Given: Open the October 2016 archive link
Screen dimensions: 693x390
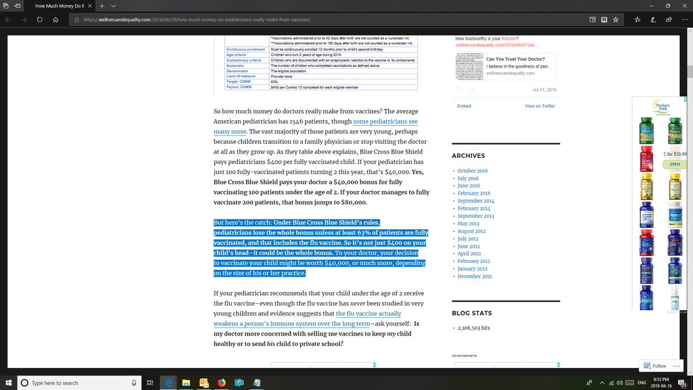Looking at the screenshot, I should coord(472,171).
